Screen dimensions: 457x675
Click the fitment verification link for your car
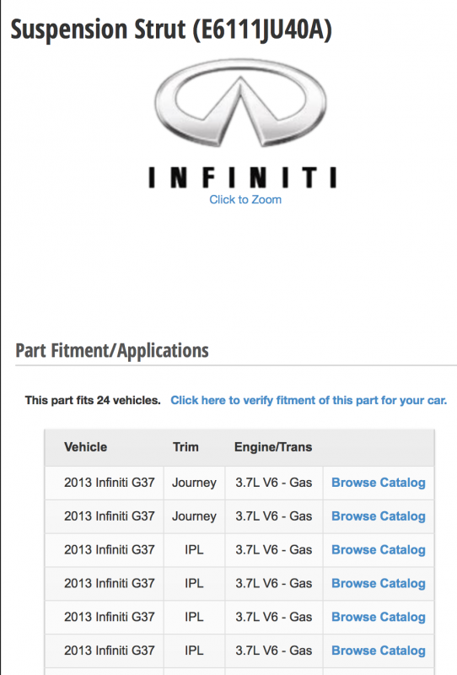pyautogui.click(x=309, y=400)
